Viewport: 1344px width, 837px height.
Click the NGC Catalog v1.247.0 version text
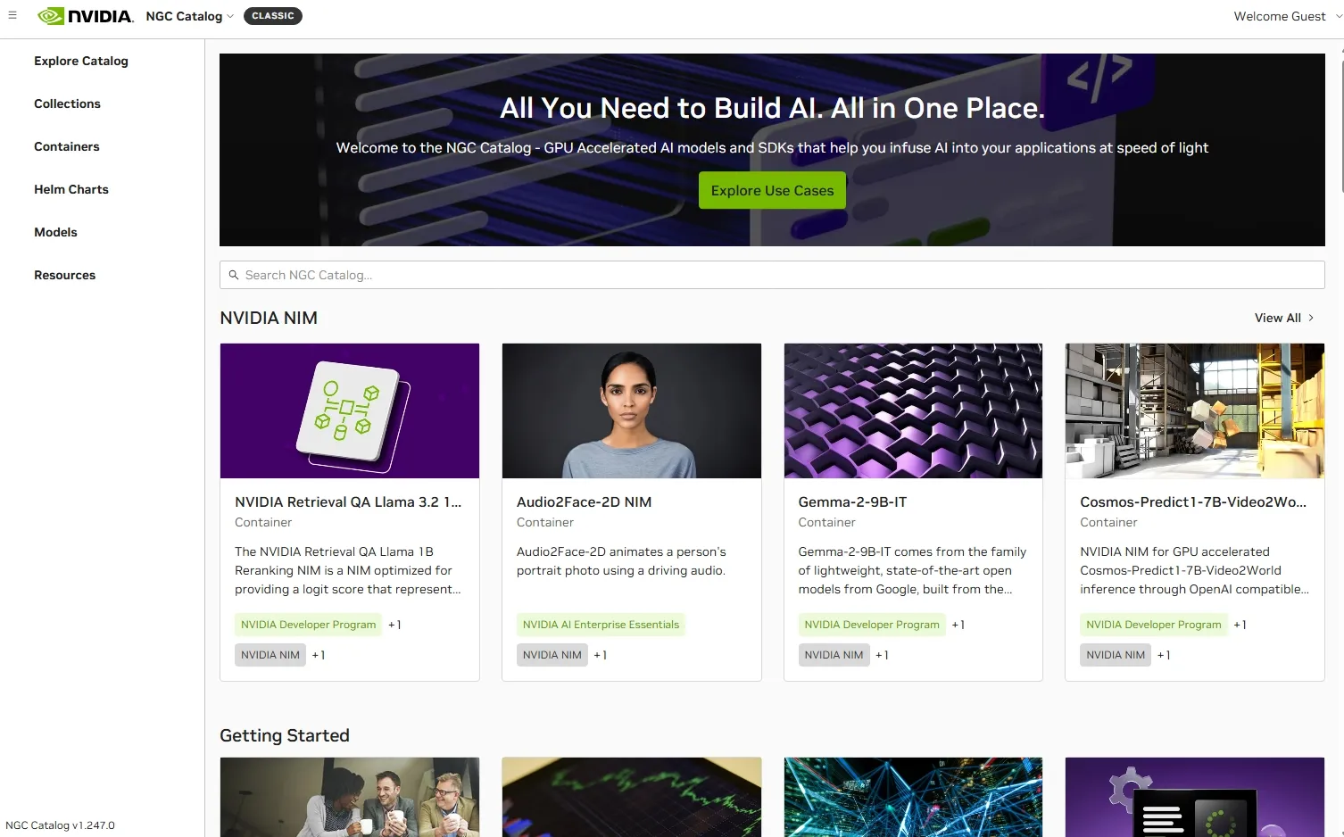[x=60, y=825]
